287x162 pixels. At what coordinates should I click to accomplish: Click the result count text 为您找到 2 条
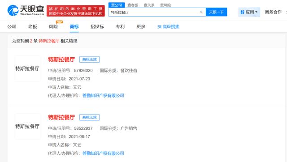(x=25, y=41)
